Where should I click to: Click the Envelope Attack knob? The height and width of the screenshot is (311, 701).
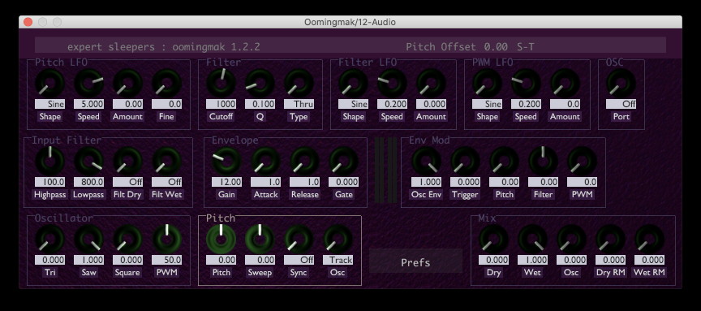265,161
